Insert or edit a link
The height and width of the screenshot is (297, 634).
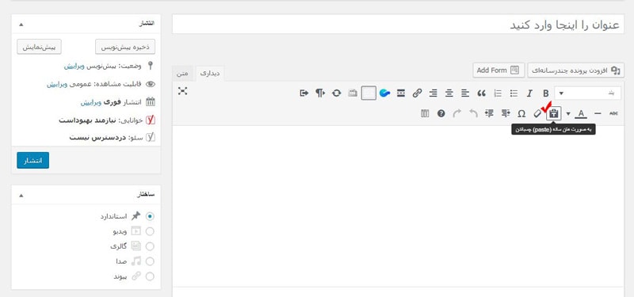tap(417, 93)
